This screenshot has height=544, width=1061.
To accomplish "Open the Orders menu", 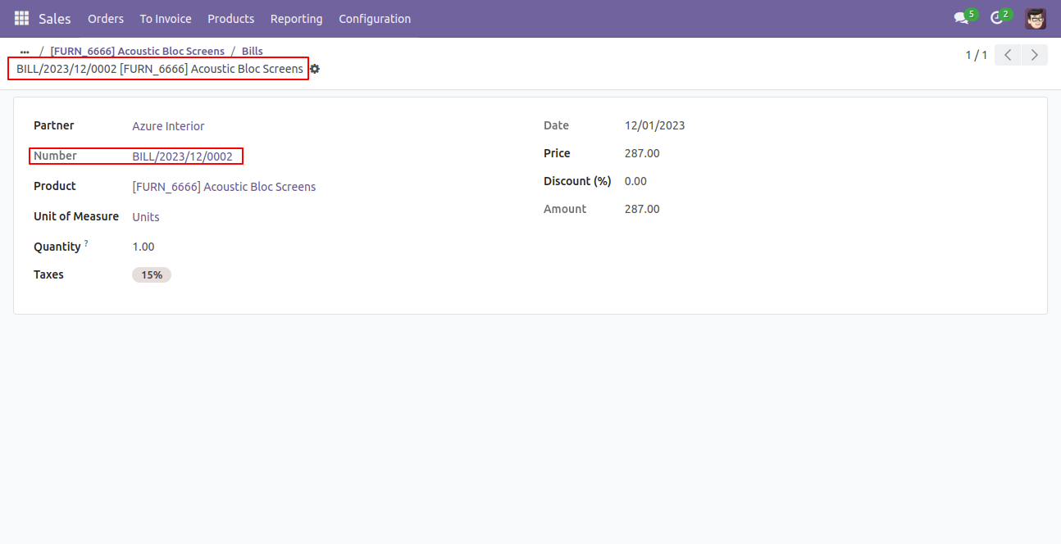I will 106,18.
